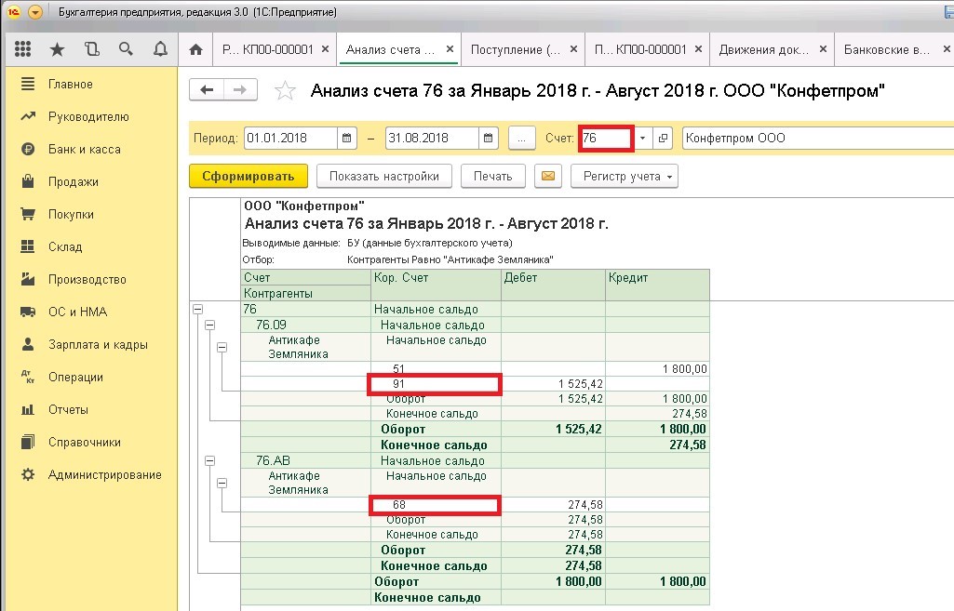The image size is (954, 611).
Task: Close the П... КП00-000001 tab
Action: (698, 49)
